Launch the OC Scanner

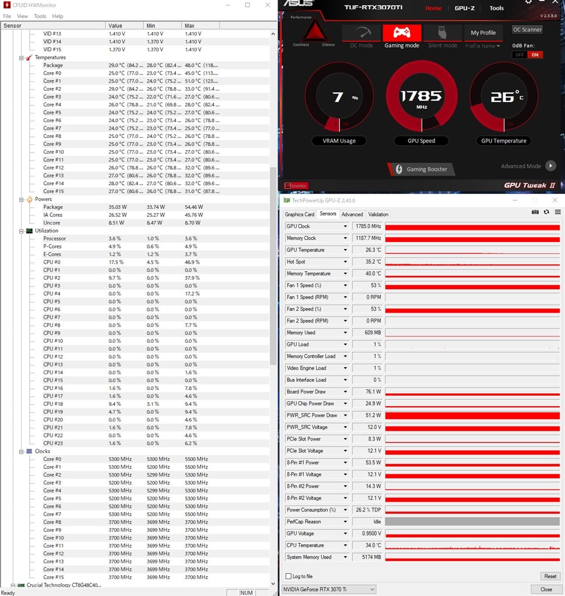527,30
